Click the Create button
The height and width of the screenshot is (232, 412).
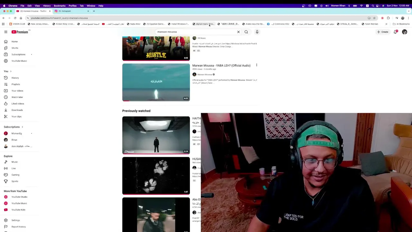pyautogui.click(x=383, y=32)
